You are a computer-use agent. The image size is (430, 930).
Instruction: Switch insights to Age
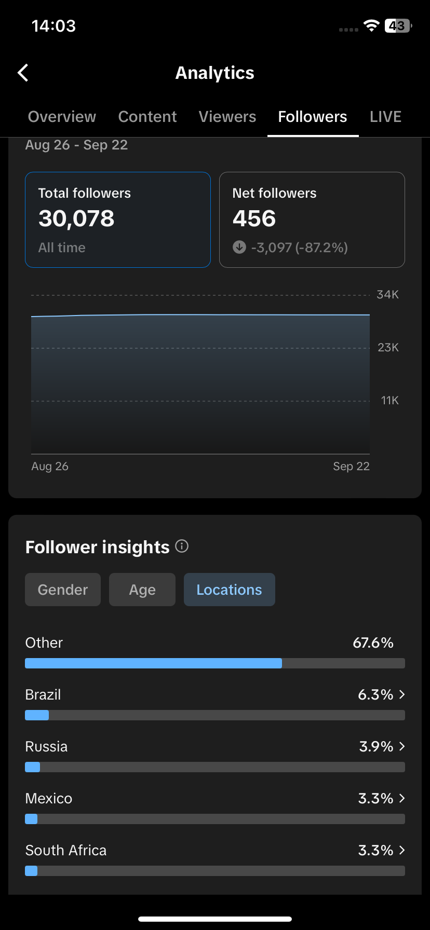pos(142,590)
